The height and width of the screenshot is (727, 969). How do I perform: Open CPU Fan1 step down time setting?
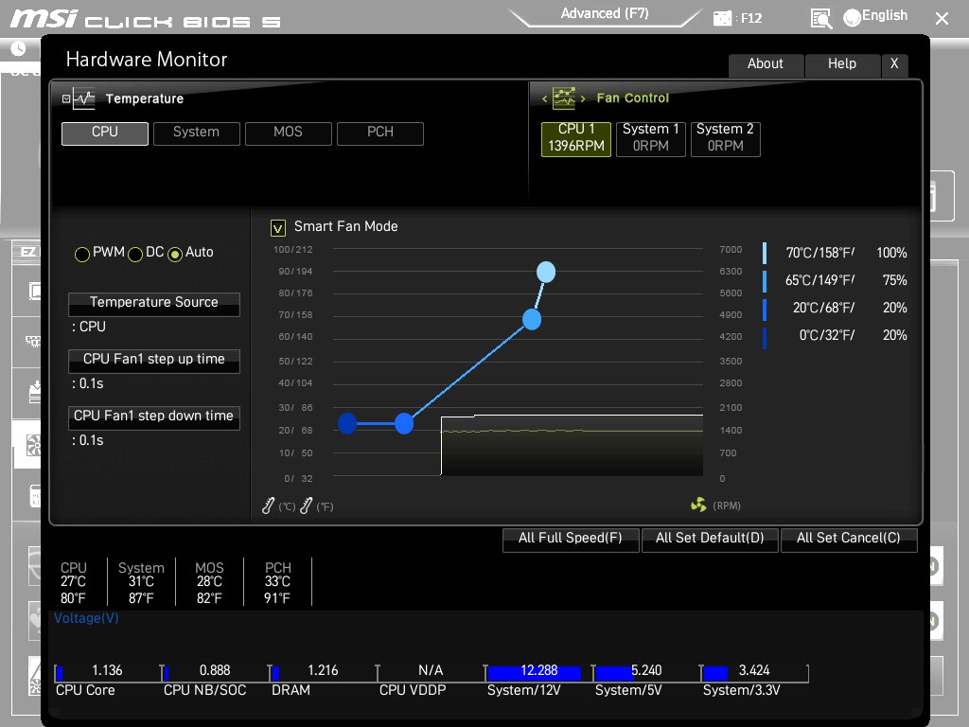coord(154,417)
